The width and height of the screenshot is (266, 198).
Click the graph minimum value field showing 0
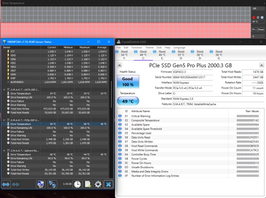coord(258,36)
